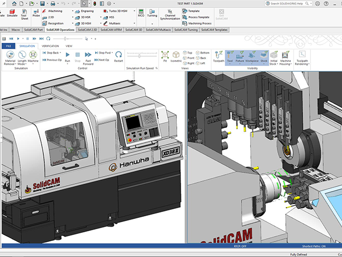Click the Save icon in quick access toolbar
342x257 pixels.
point(42,4)
